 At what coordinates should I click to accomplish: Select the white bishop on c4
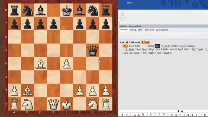point(40,64)
